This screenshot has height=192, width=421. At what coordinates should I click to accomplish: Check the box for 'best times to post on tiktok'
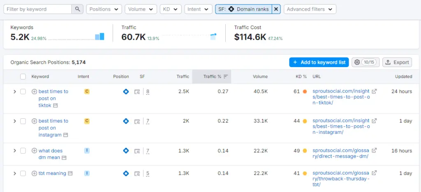click(x=23, y=92)
